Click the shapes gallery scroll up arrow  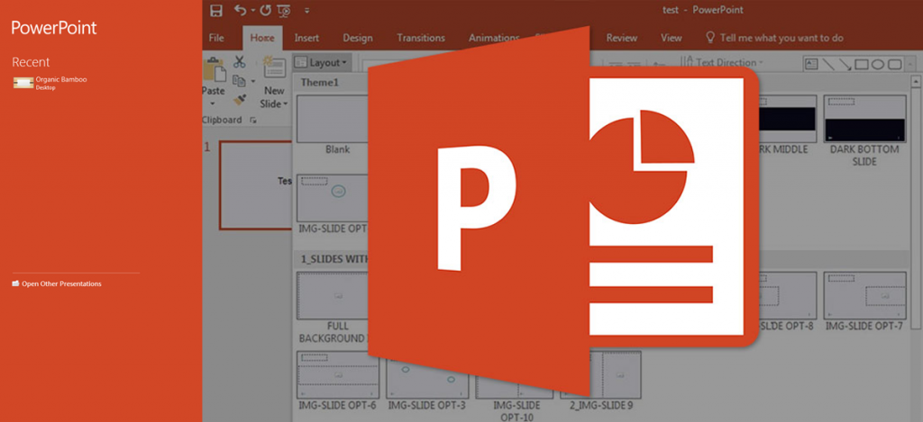(912, 64)
